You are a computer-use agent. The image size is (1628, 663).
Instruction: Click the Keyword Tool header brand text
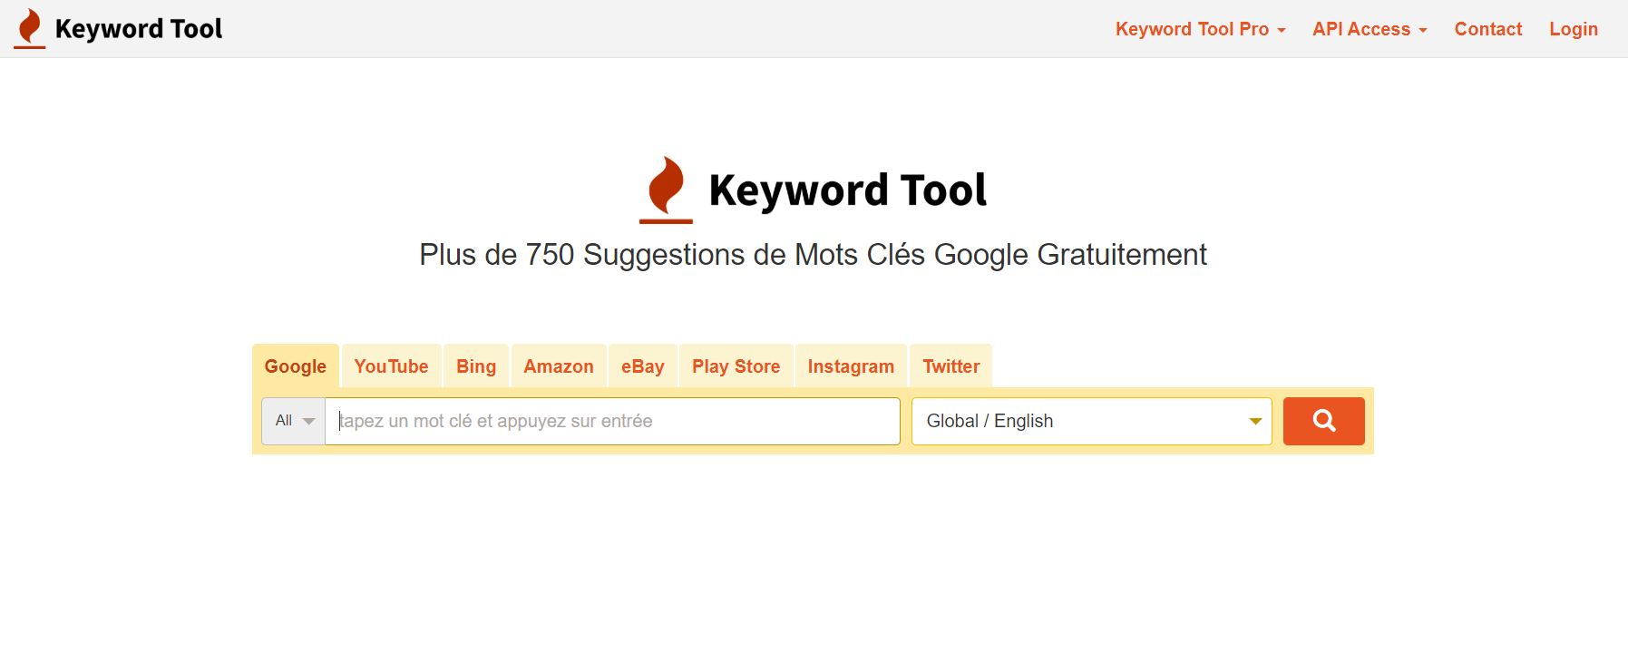[139, 29]
